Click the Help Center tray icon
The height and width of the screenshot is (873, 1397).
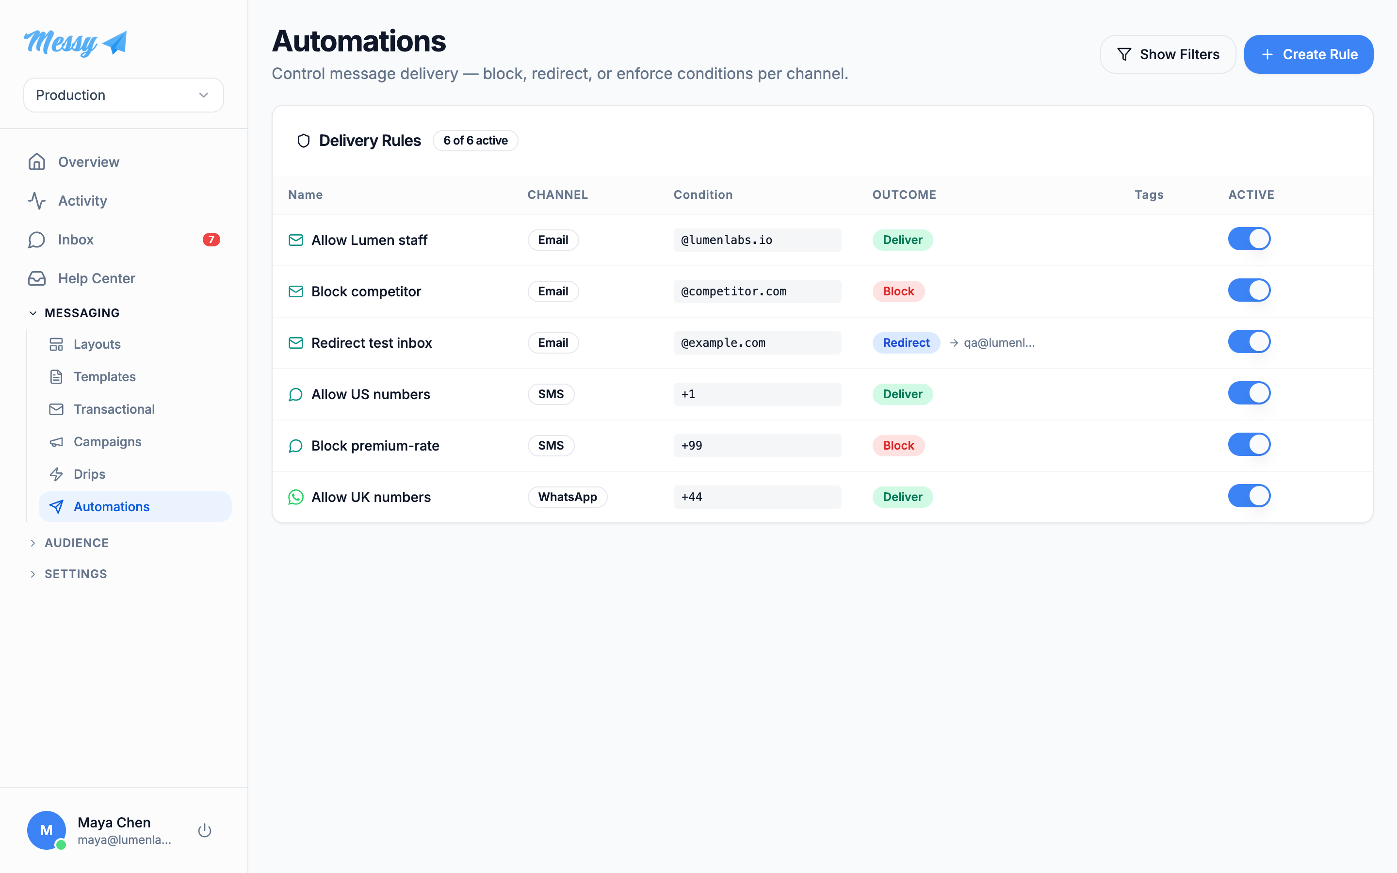point(37,278)
